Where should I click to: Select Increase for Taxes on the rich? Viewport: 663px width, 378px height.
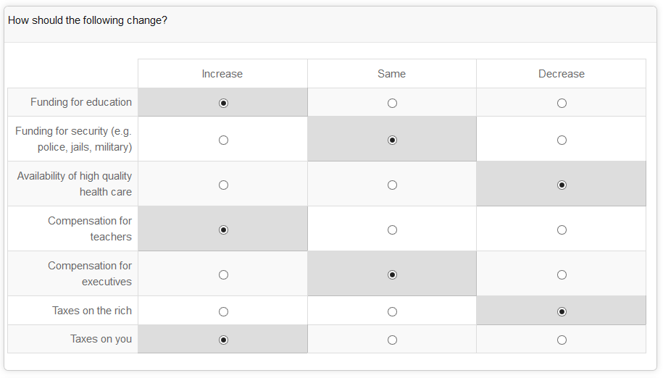[x=223, y=311]
